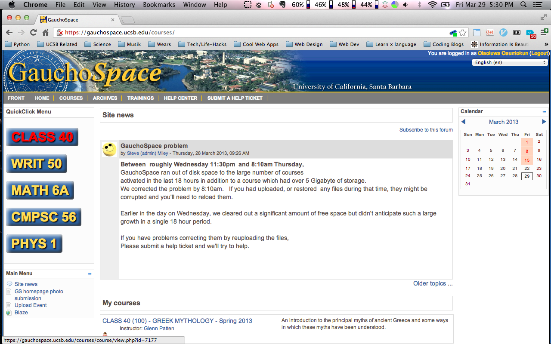Screen dimensions: 551x344
Task: Open the MATH 6A QuickClick button
Action: [x=40, y=190]
